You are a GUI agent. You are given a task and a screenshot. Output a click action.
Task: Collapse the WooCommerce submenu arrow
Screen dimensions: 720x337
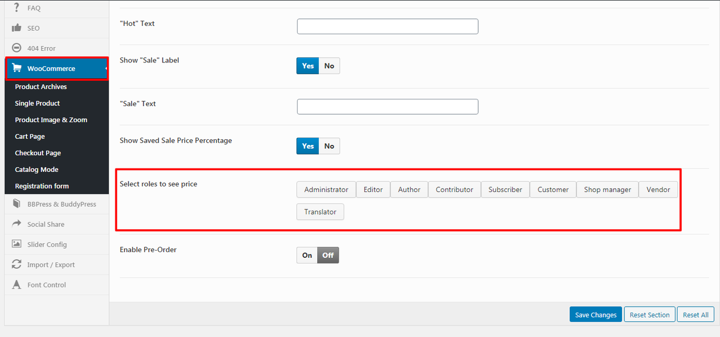(106, 69)
